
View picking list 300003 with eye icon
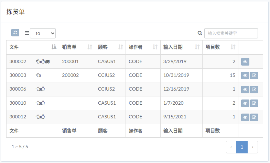[245, 75]
